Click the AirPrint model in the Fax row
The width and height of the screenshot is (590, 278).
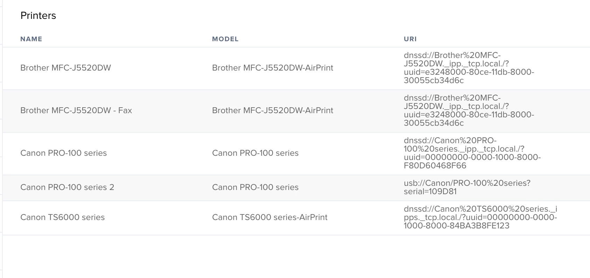[273, 110]
